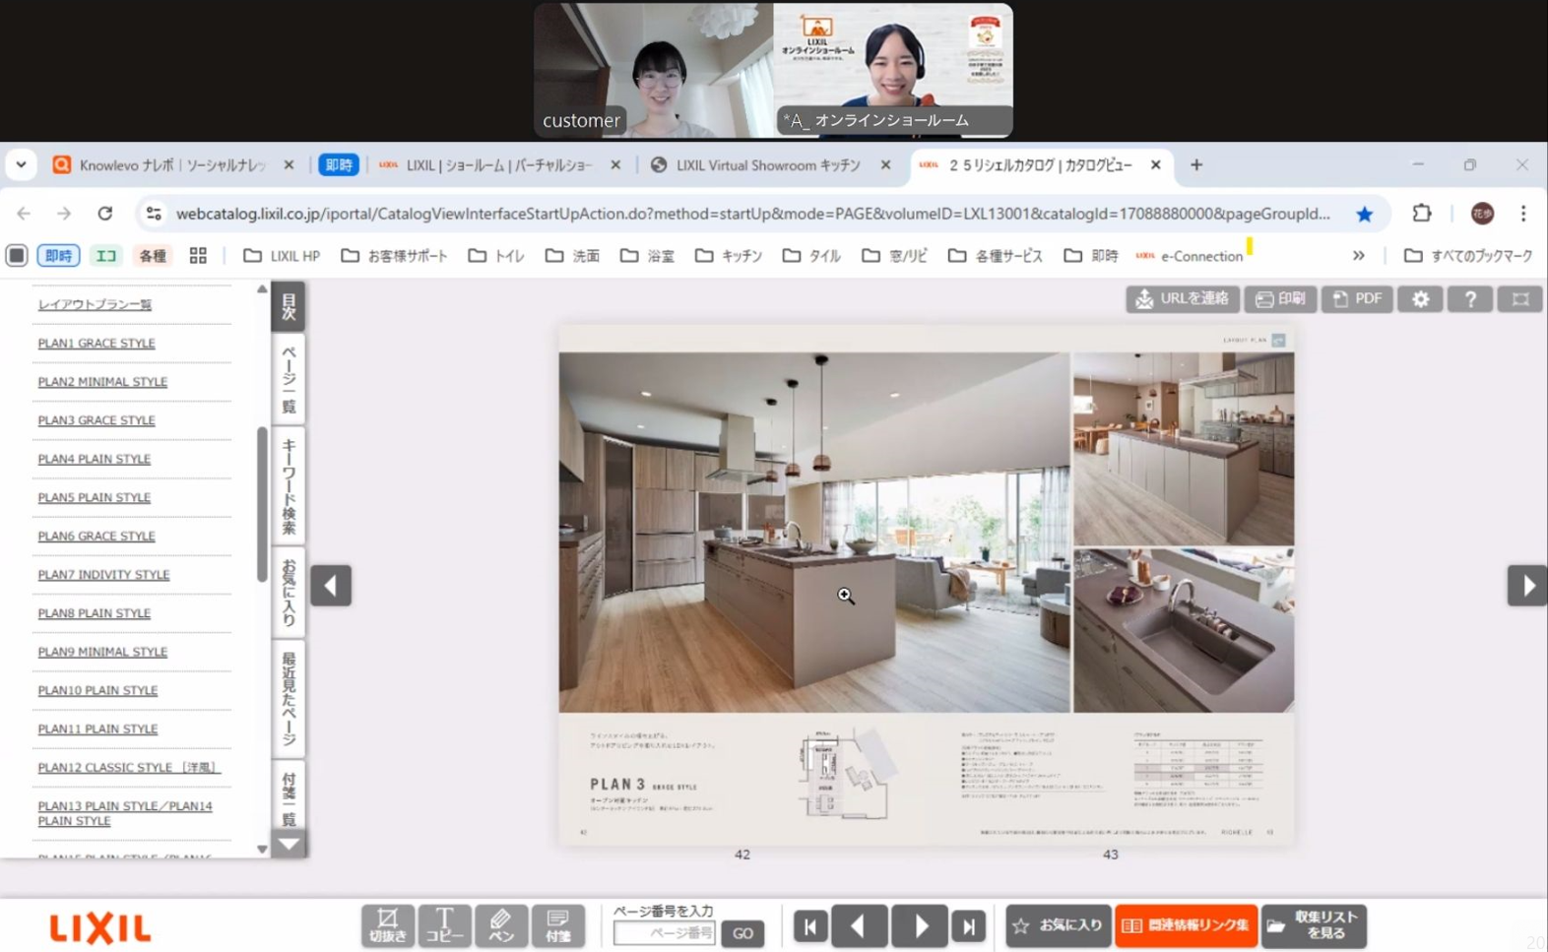1548x952 pixels.
Task: Open PLAN7 INDIVITY STYLE link
Action: coord(103,575)
